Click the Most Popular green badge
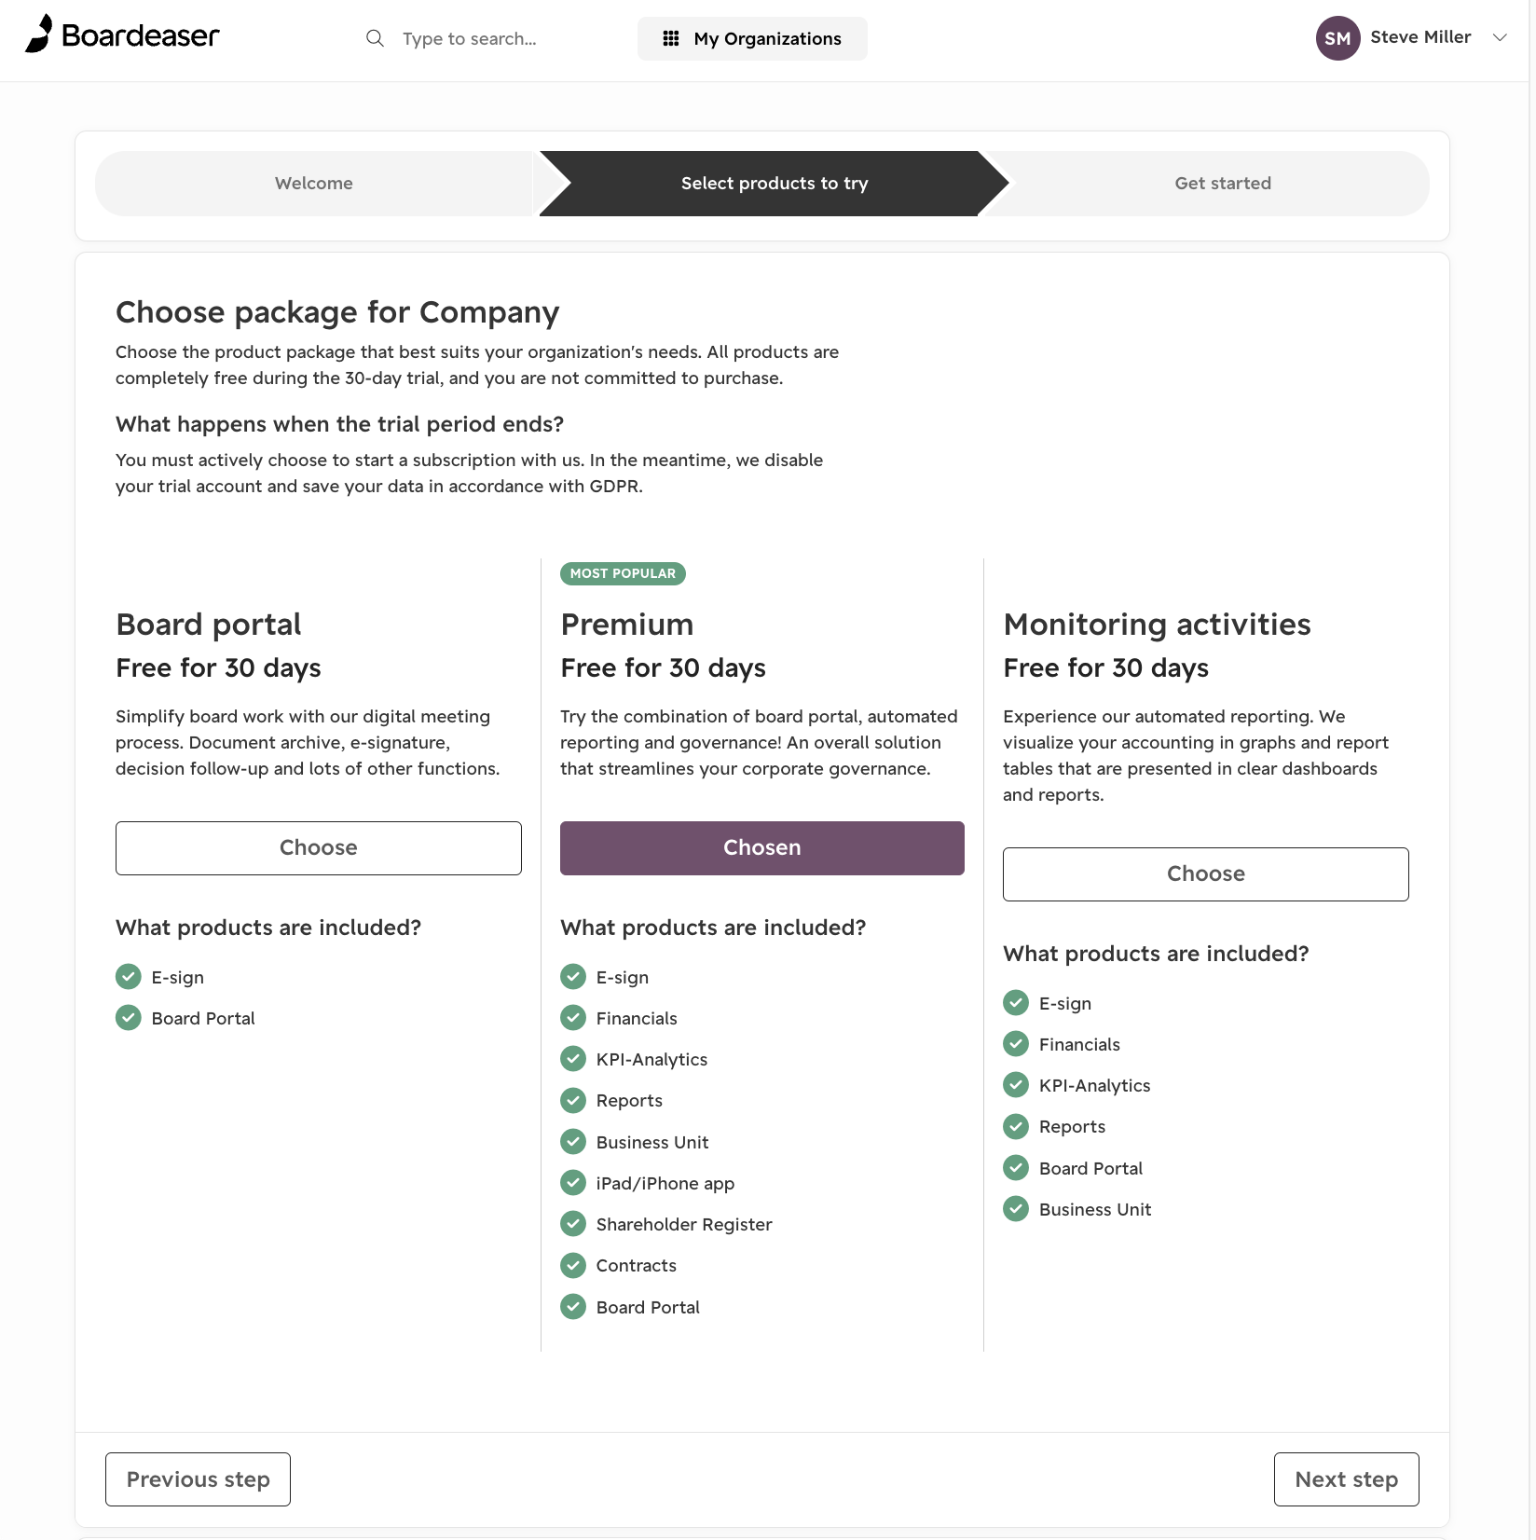Screen dimensions: 1536x1540 coord(623,573)
